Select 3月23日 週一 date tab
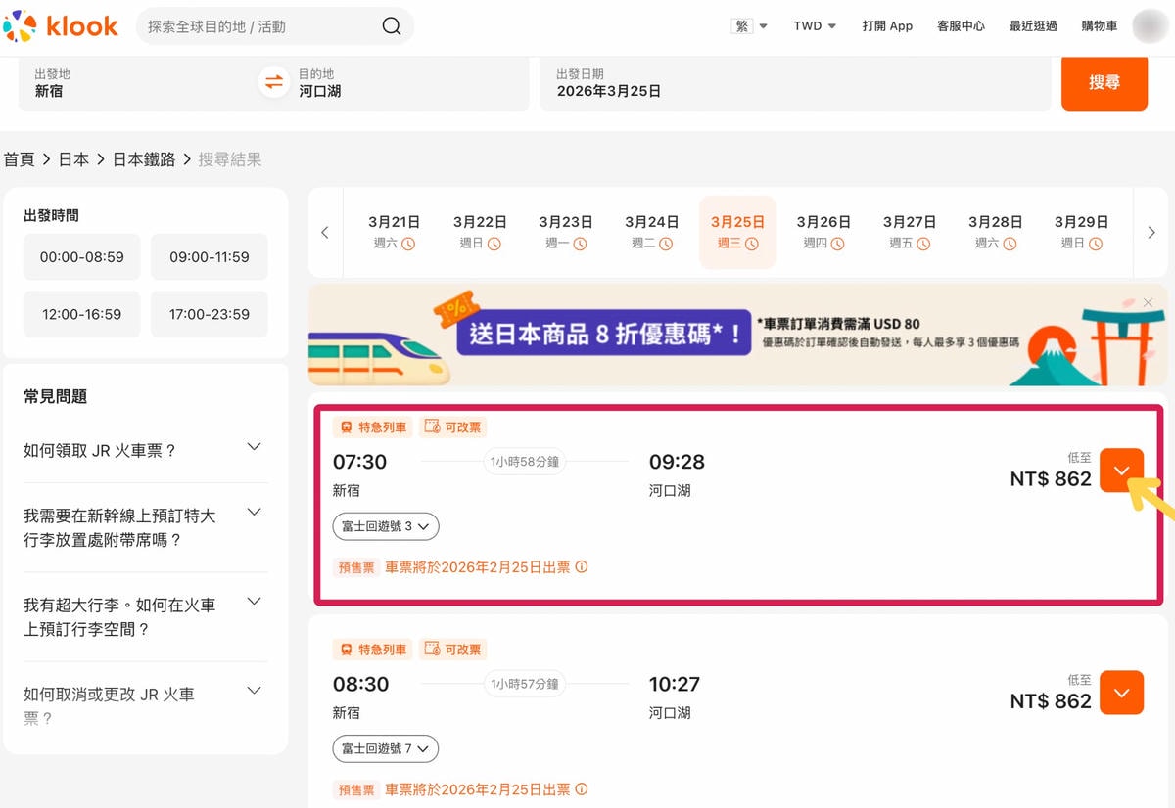The width and height of the screenshot is (1175, 808). point(566,233)
